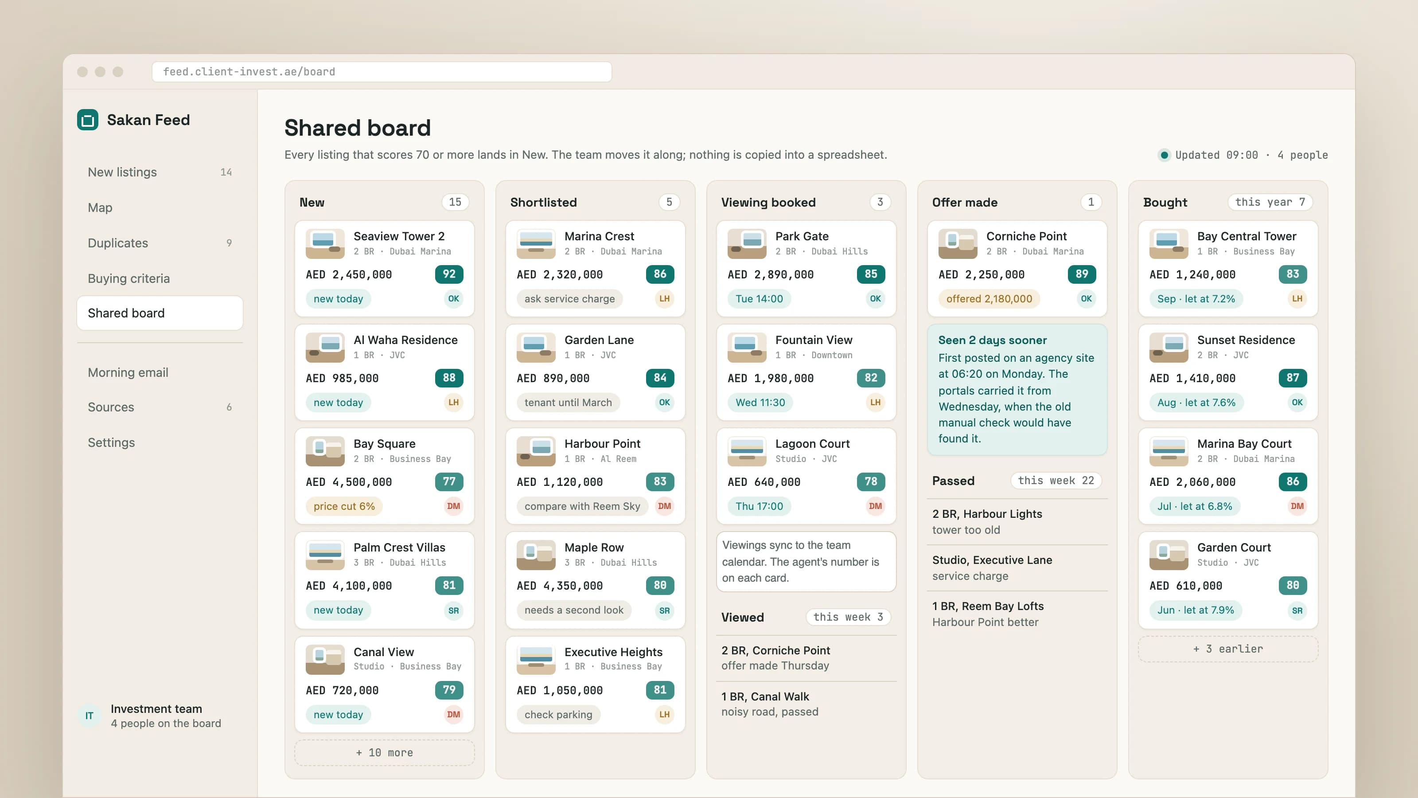Click SR avatar on Palm Crest Villas card
The image size is (1418, 798).
(453, 610)
